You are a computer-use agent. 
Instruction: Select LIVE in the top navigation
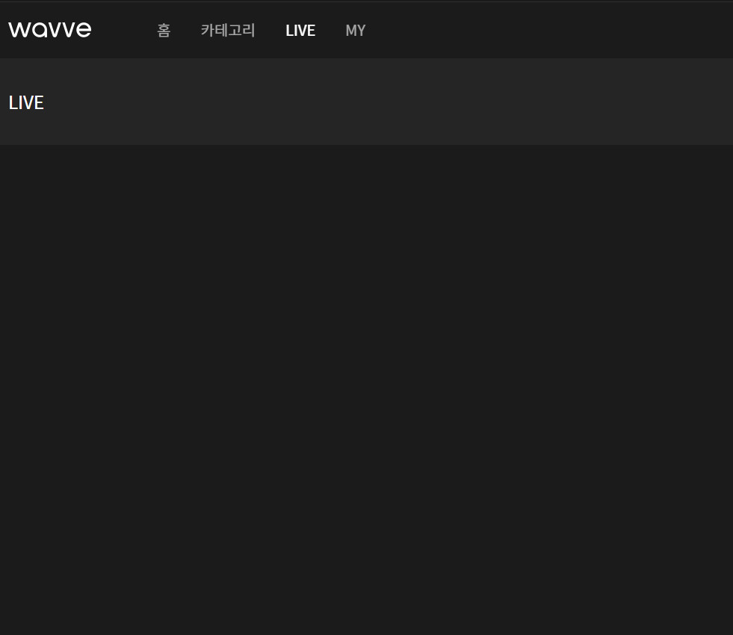click(300, 31)
